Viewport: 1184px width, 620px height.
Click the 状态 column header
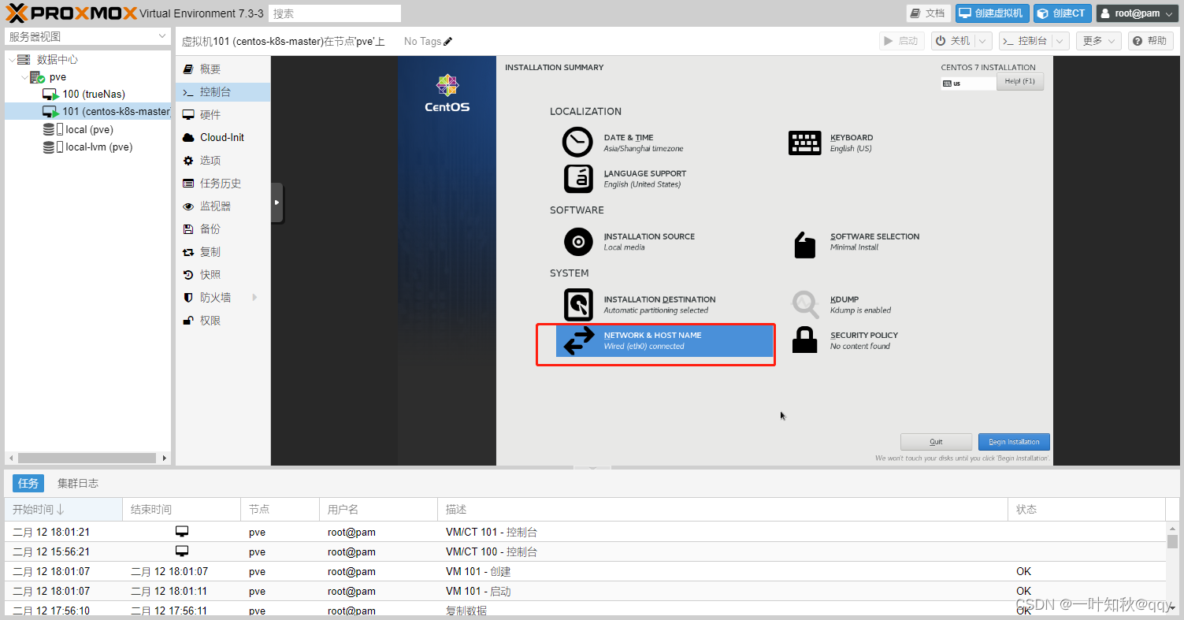pos(1086,510)
